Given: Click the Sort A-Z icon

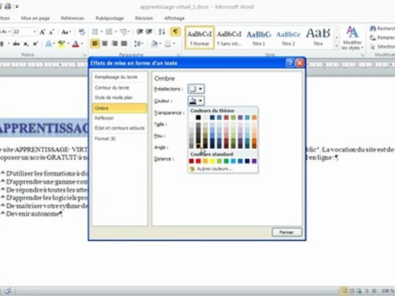Looking at the screenshot, I should point(162,32).
